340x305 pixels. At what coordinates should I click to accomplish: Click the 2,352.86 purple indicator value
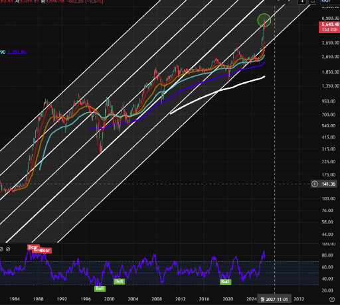tap(17, 52)
